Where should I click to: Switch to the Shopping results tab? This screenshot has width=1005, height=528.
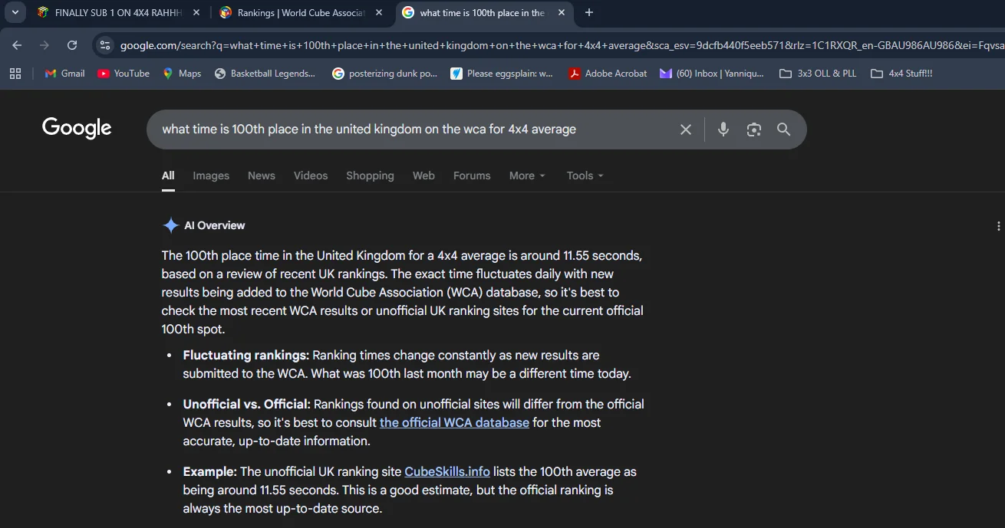point(370,175)
